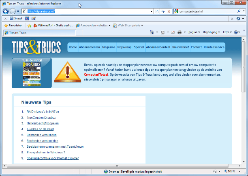Image resolution: width=248 pixels, height=176 pixels.
Task: Open the Extra menu
Action: pos(227,32)
